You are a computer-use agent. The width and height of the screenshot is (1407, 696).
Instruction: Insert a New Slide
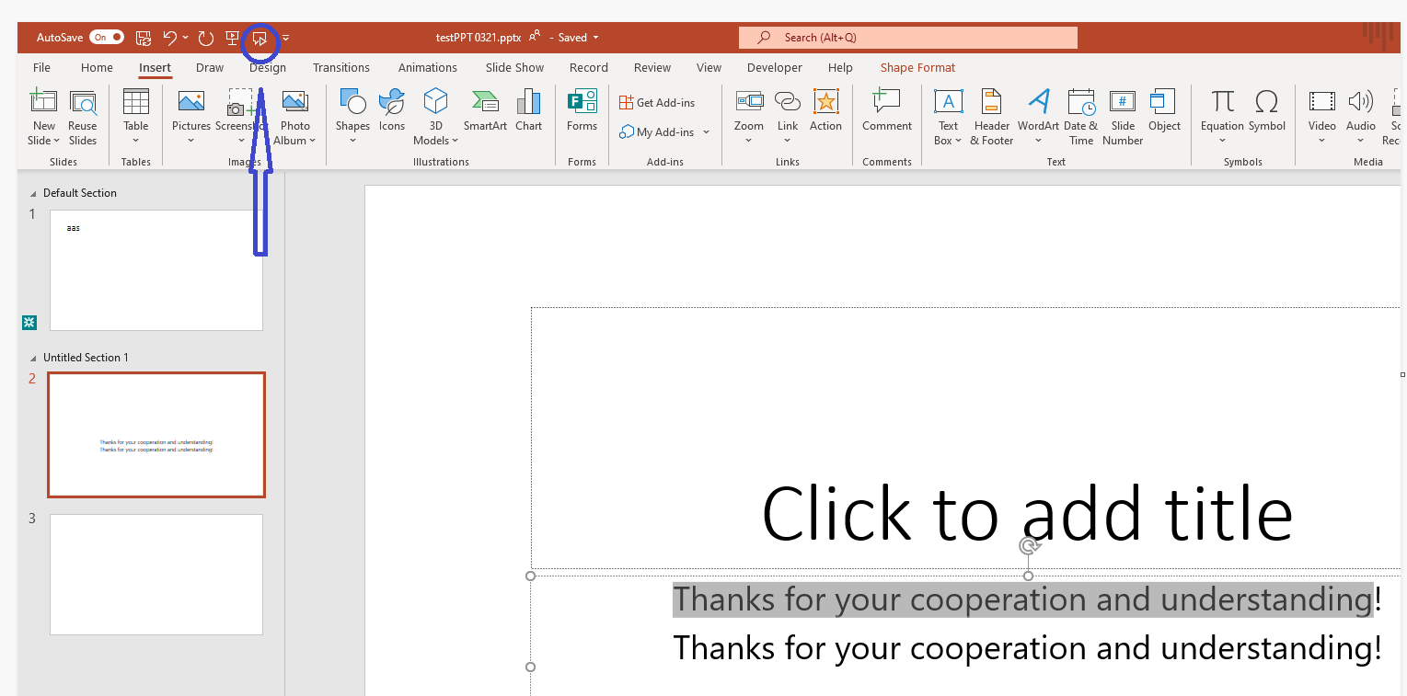[x=43, y=117]
